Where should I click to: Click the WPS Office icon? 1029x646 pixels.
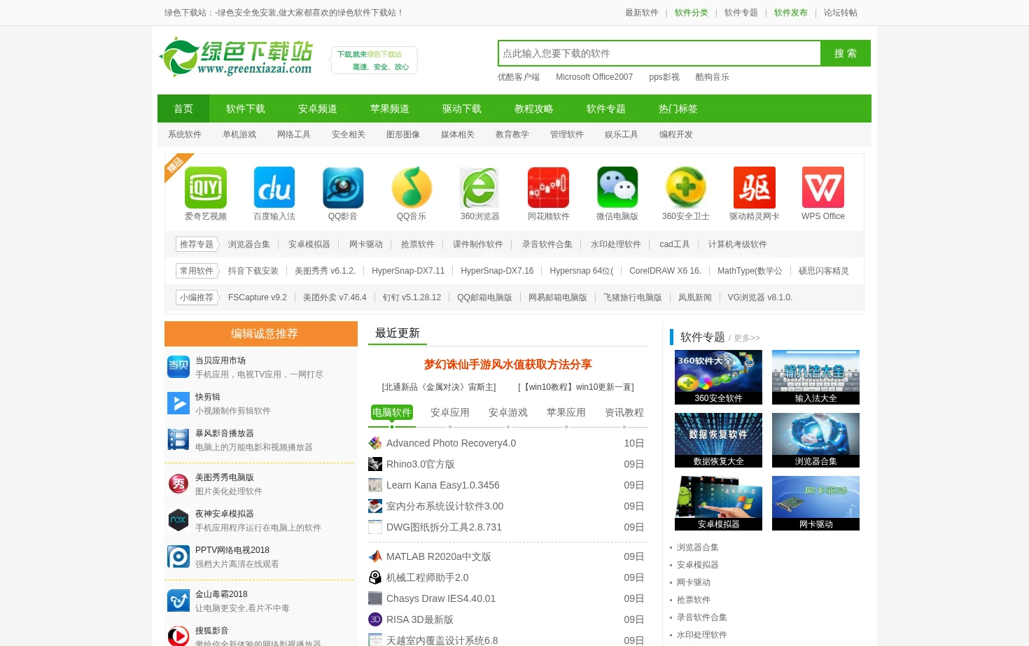tap(823, 188)
